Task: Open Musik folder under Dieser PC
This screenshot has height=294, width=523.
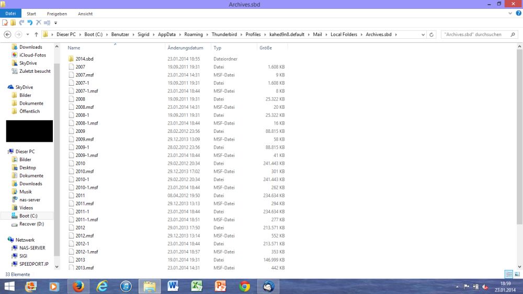Action: 25,191
